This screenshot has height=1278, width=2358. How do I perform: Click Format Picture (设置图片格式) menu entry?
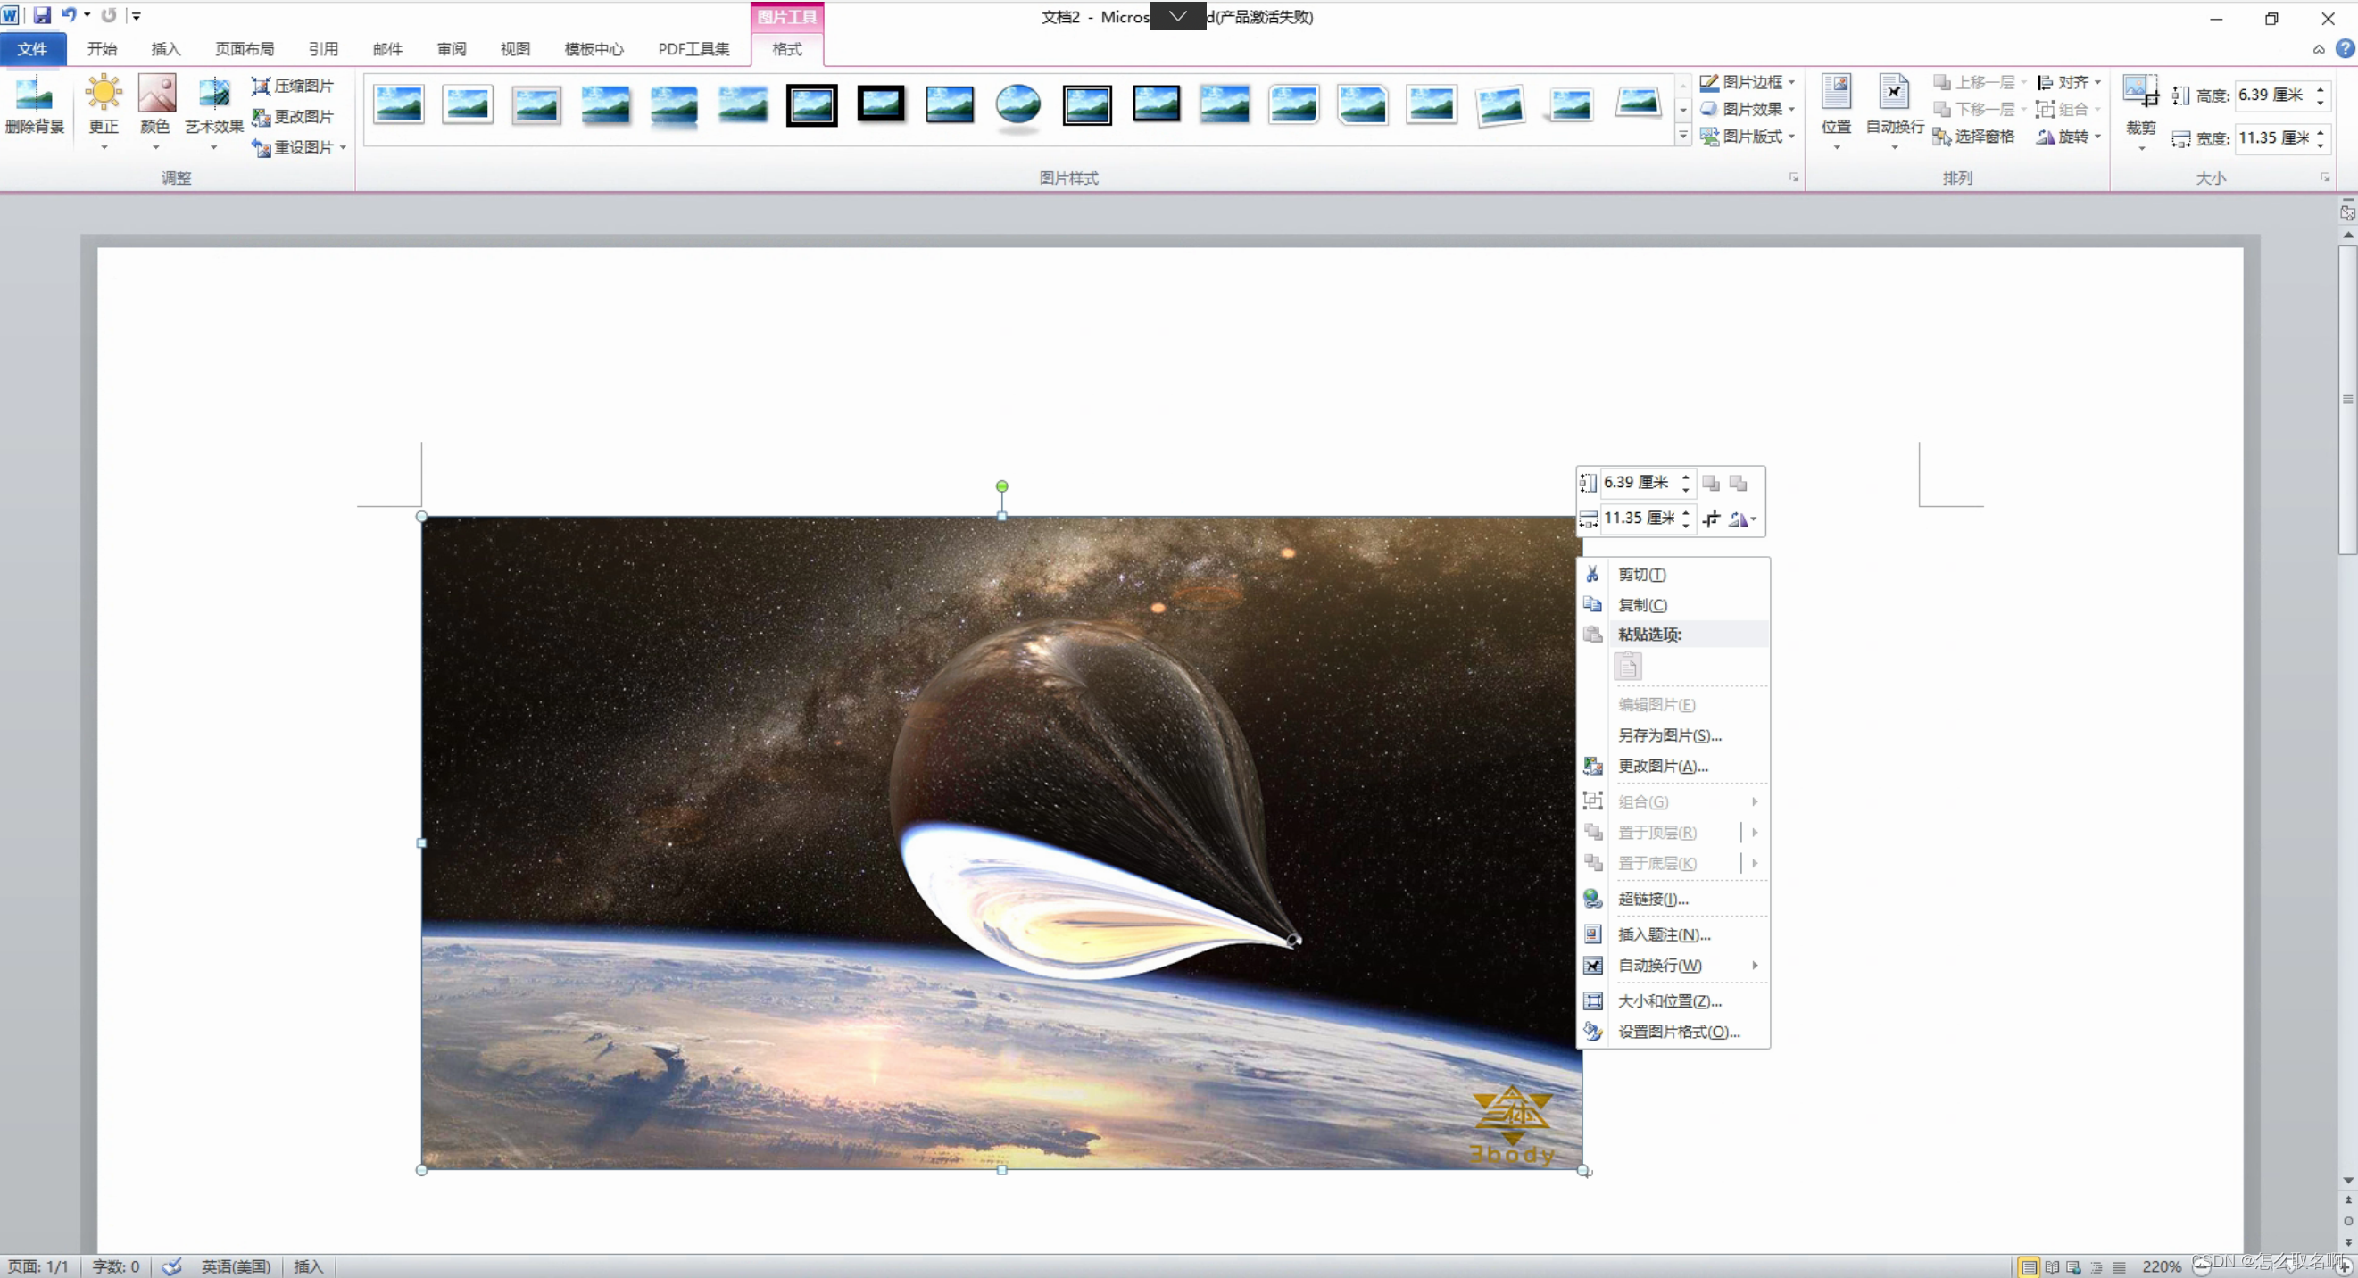pos(1678,1032)
